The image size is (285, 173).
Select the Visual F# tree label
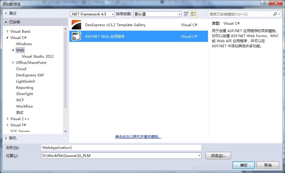coord(18,125)
